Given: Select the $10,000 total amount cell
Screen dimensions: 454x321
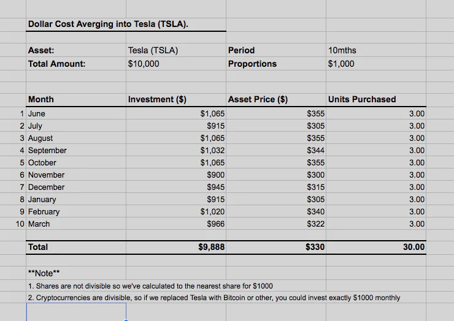Looking at the screenshot, I should coord(176,64).
